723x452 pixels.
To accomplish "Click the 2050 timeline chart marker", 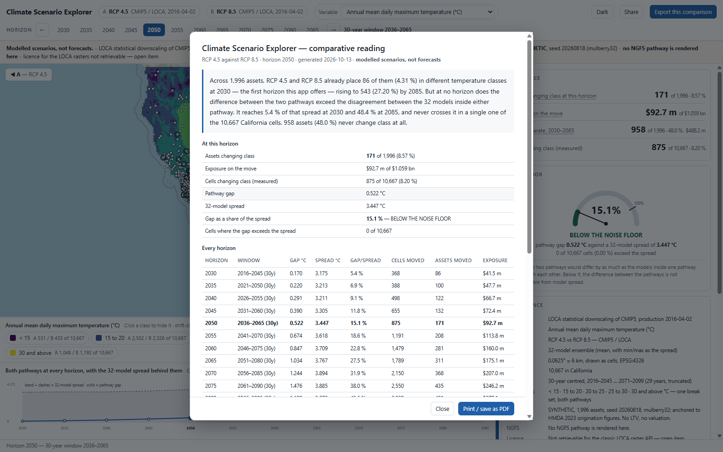I will [x=190, y=418].
